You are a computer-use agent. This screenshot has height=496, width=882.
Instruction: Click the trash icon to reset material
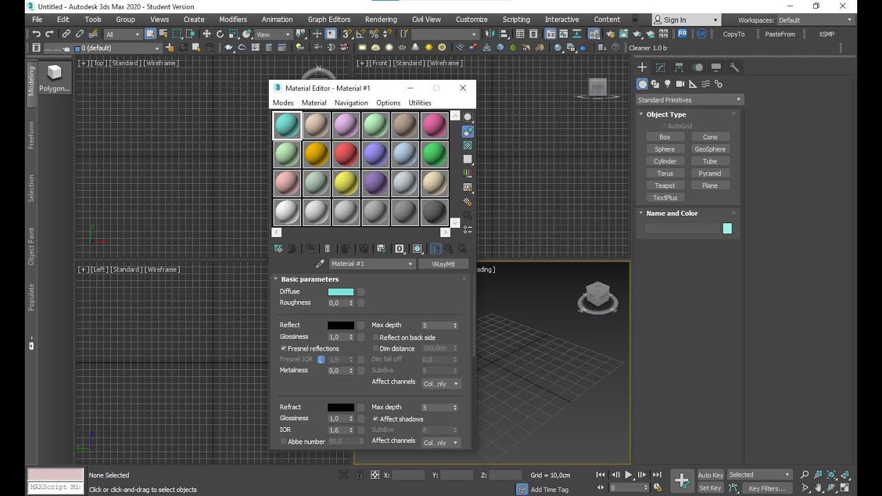tap(327, 249)
